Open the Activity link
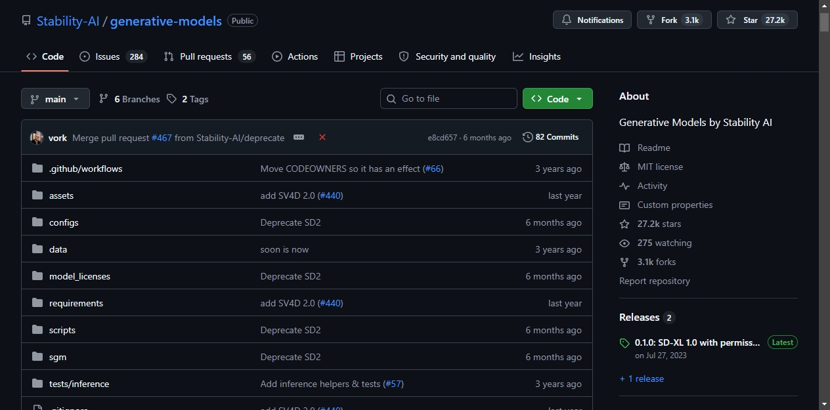 pos(643,186)
